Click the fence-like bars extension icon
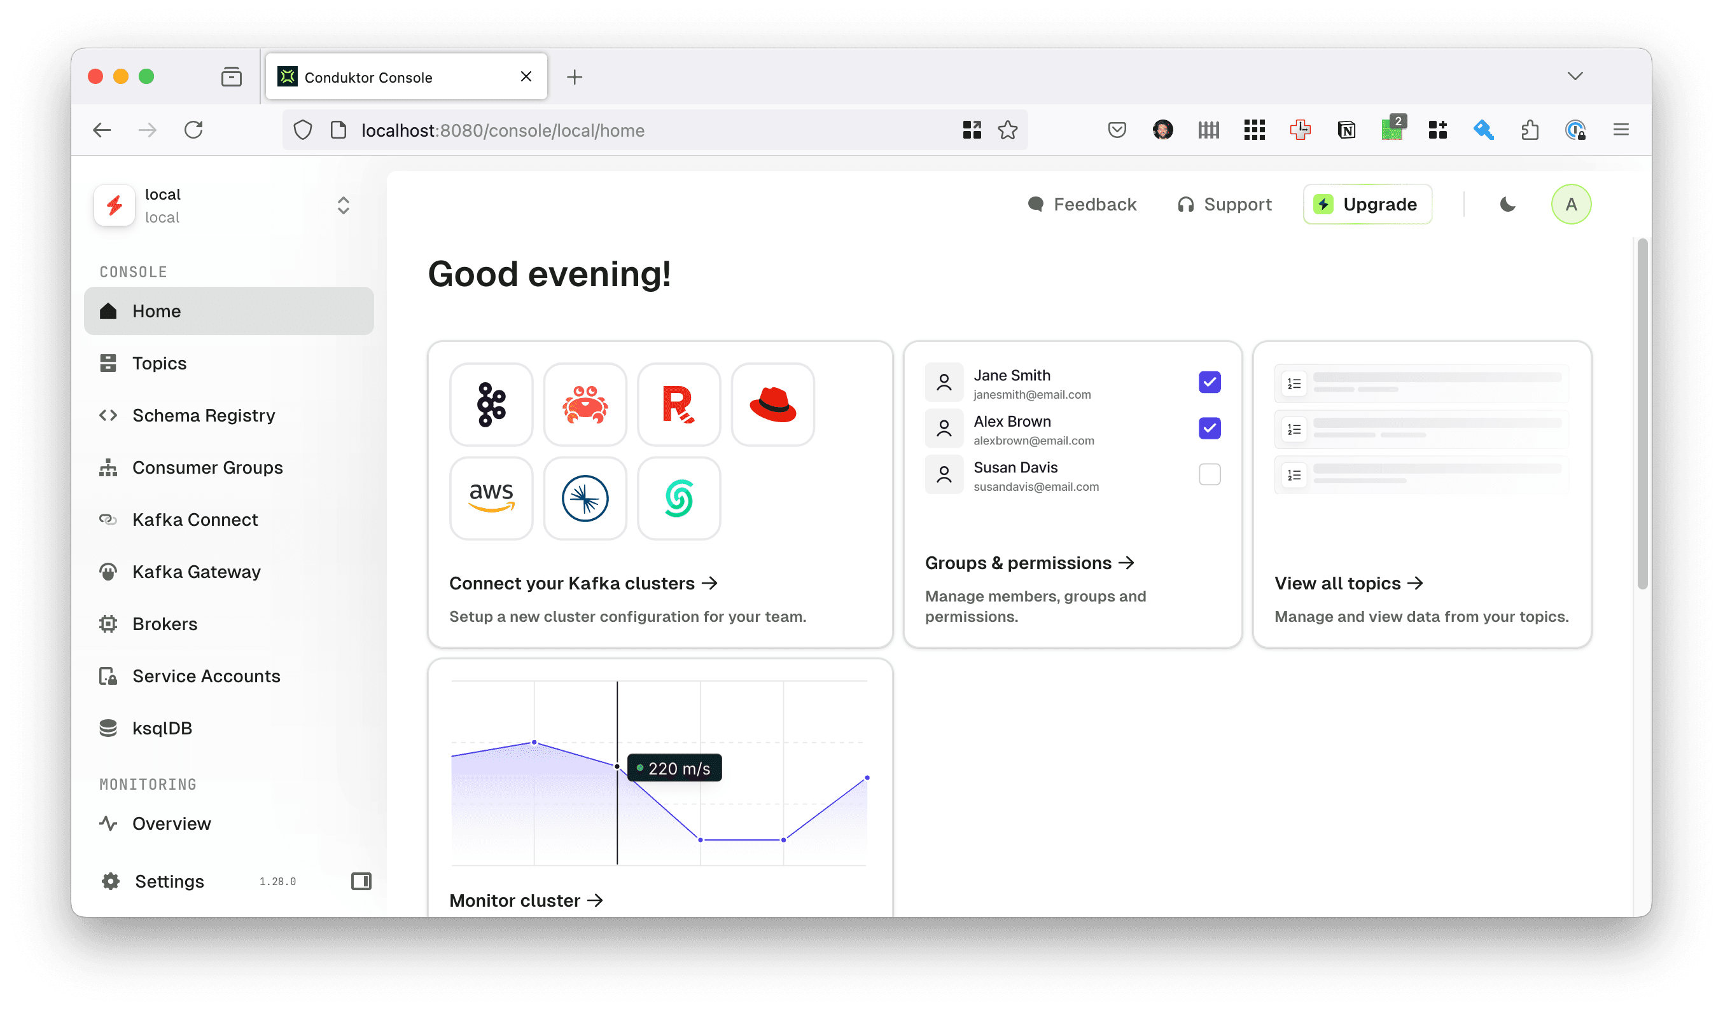Viewport: 1723px width, 1011px height. (1208, 130)
